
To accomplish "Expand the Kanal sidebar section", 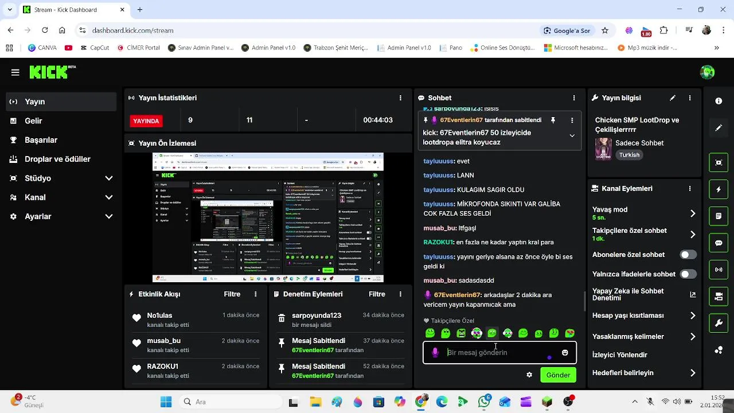I will tap(109, 197).
